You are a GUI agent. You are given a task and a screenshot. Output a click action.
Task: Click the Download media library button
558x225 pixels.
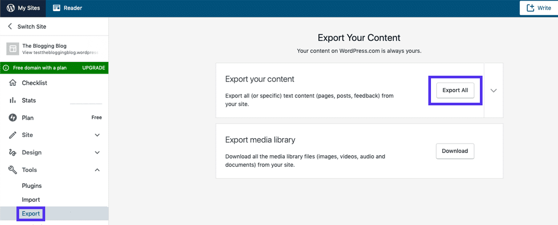(x=455, y=151)
